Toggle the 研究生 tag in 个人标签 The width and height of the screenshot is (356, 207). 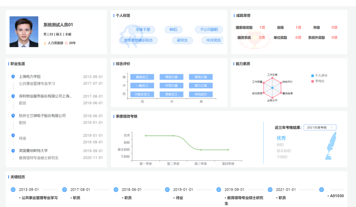182,40
